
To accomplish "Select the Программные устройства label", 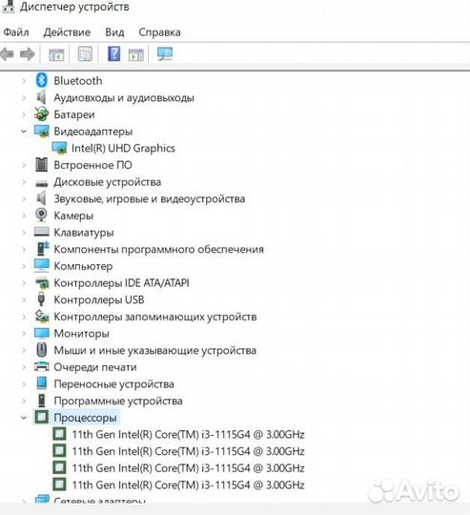I will click(x=118, y=401).
